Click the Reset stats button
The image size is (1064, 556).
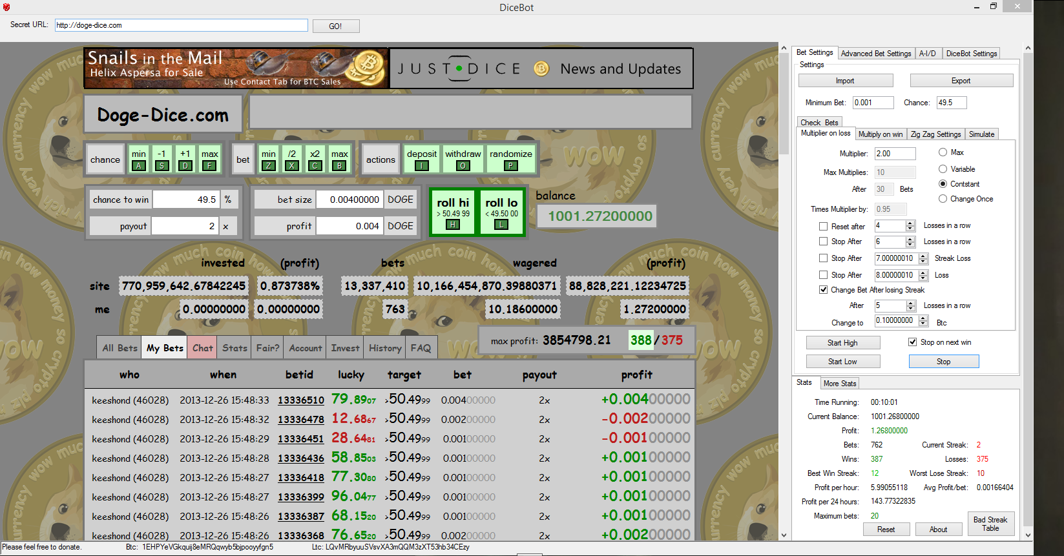click(886, 530)
